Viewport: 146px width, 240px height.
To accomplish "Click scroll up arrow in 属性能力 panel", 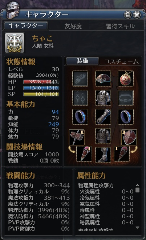I will [137, 185].
